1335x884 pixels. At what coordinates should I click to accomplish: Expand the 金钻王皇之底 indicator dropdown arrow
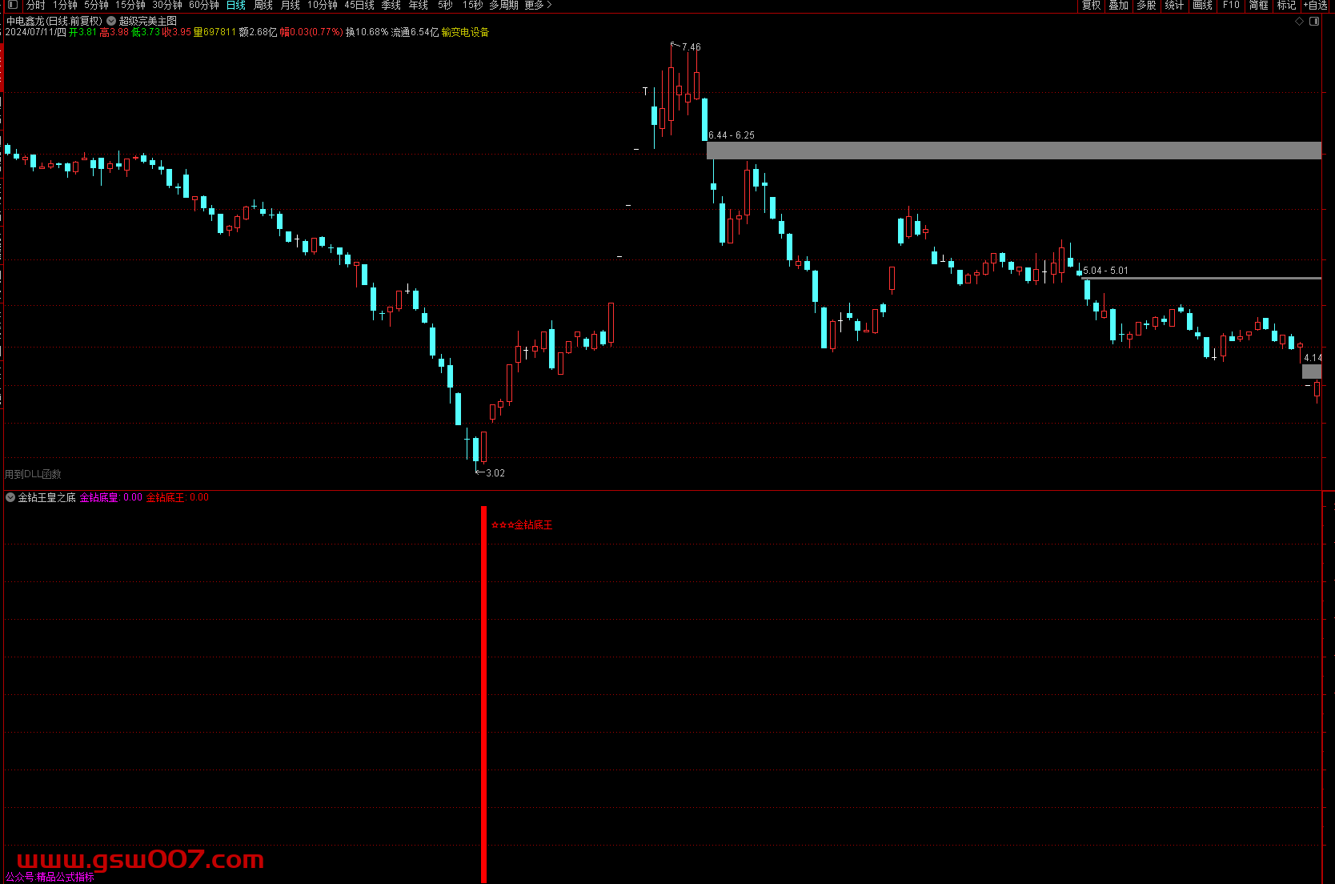coord(10,497)
